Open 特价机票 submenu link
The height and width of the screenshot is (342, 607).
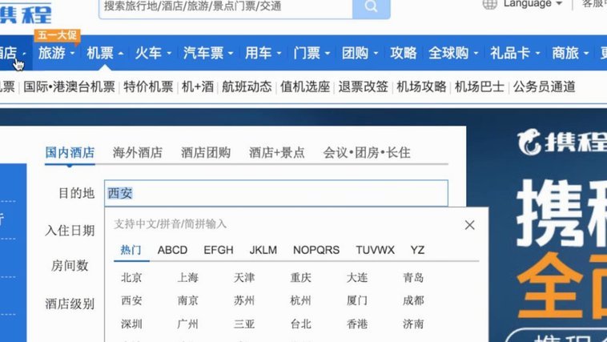tap(148, 87)
